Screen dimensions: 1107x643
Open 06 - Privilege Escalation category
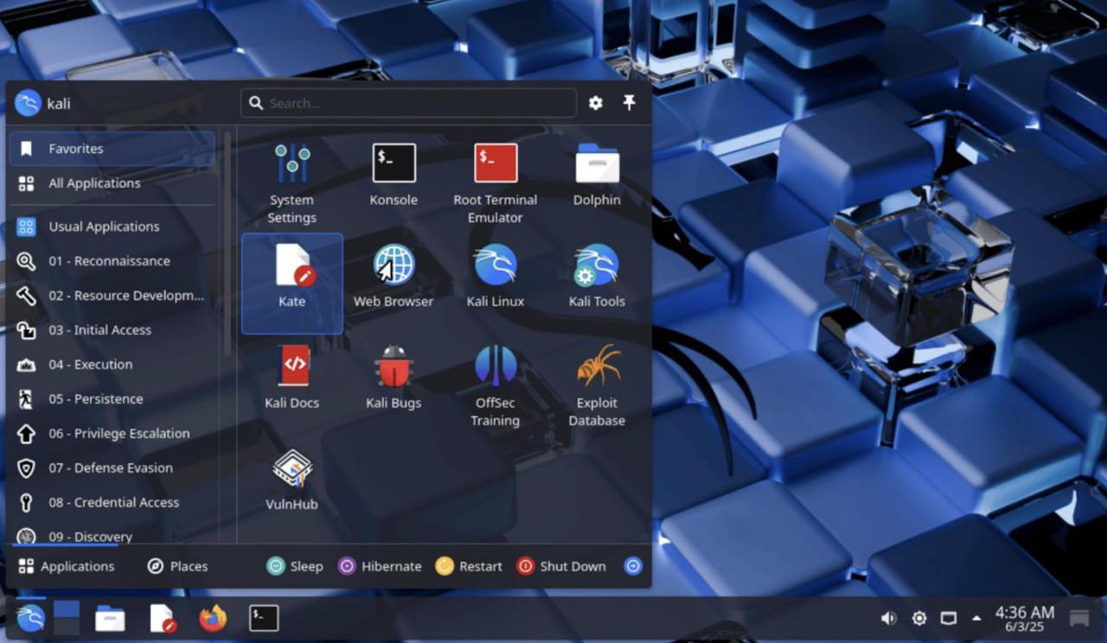112,434
